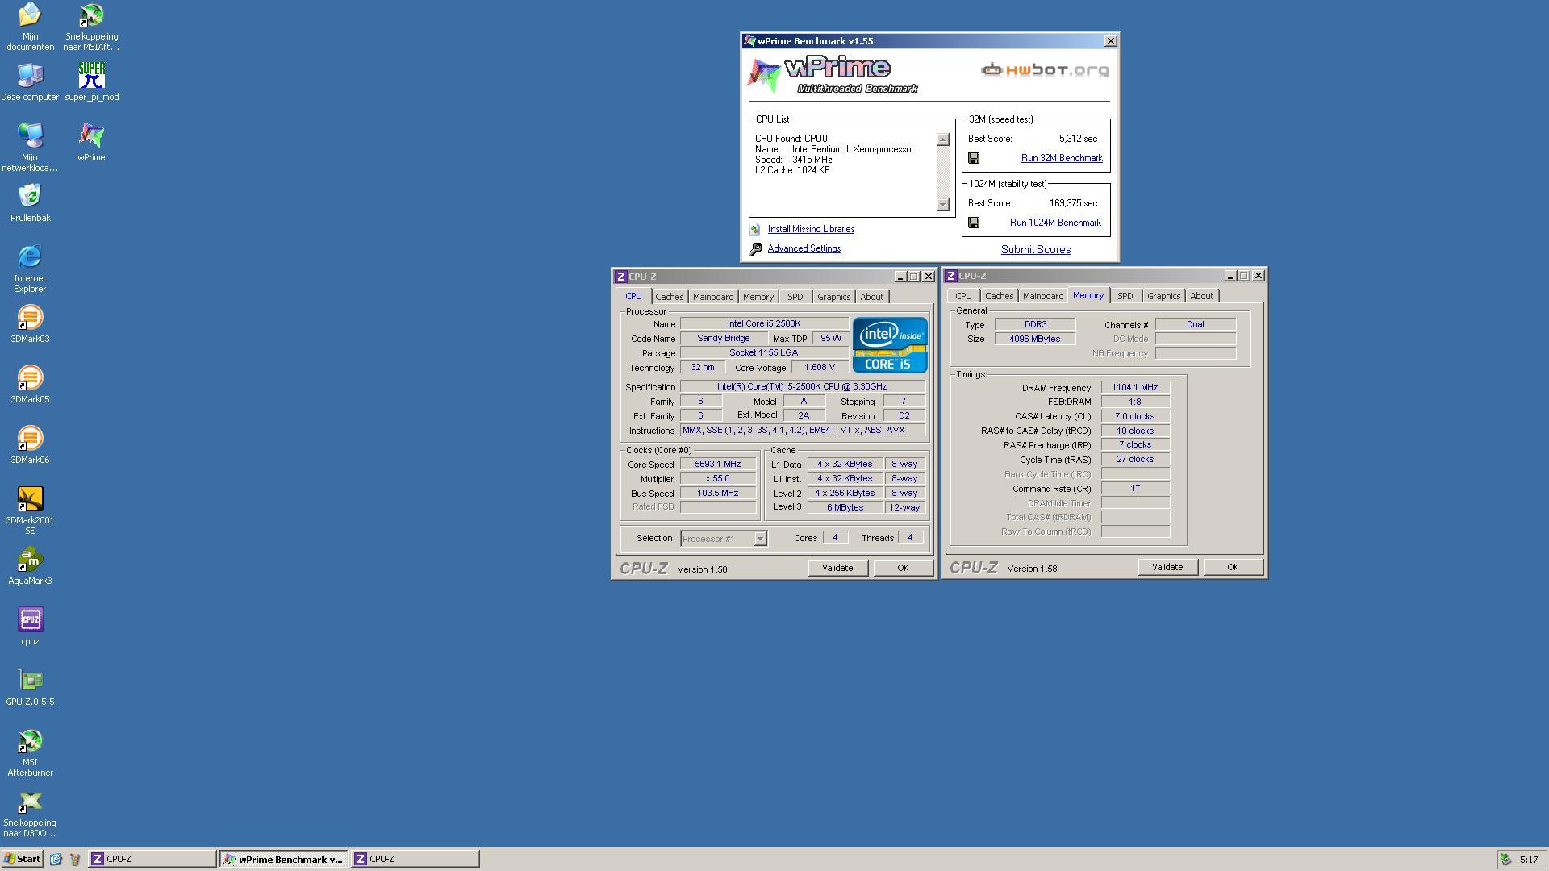
Task: Click CPU List scrollbar up arrow
Action: coord(942,140)
